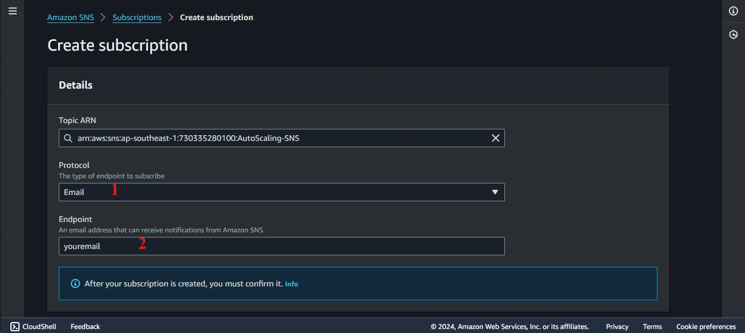The height and width of the screenshot is (333, 745).
Task: Click the info icon in the confirmation notice
Action: [75, 284]
